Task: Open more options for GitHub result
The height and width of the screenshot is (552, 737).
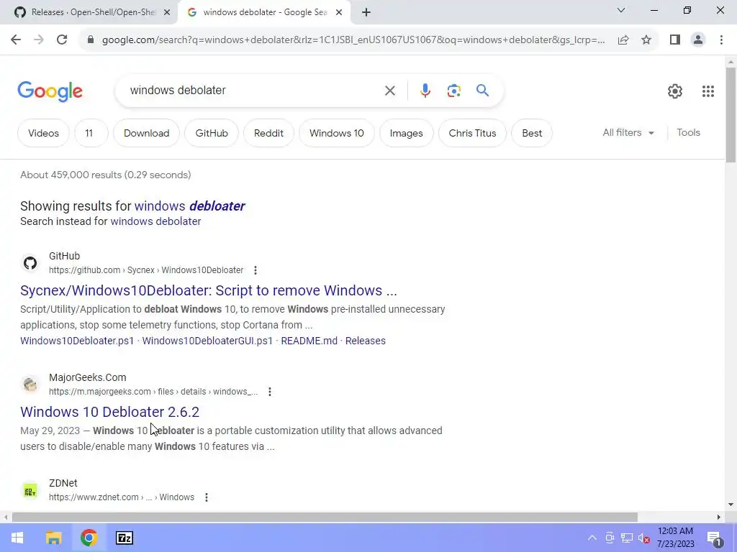Action: pos(256,270)
